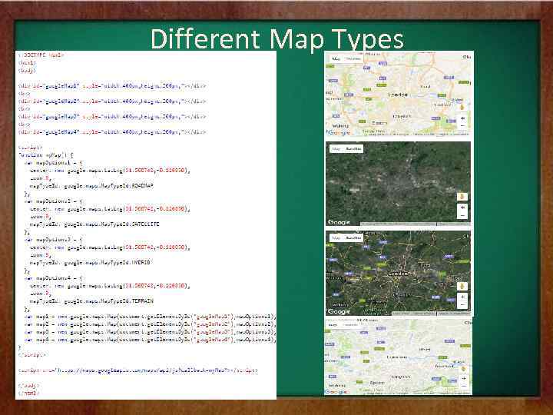Screen dimensions: 553x415
Task: Click the var map1 = new google.maps.Map line
Action: tap(150, 317)
